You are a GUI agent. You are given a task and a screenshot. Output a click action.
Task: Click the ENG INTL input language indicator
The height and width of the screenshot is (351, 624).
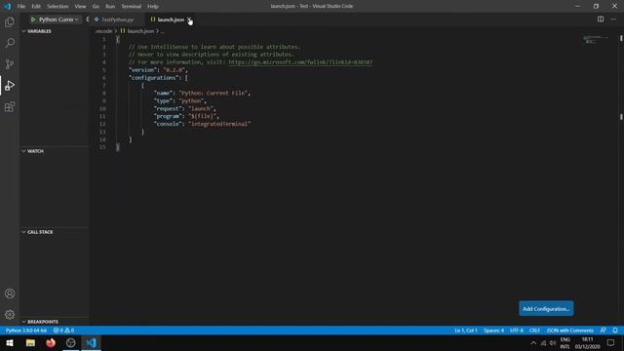[565, 343]
